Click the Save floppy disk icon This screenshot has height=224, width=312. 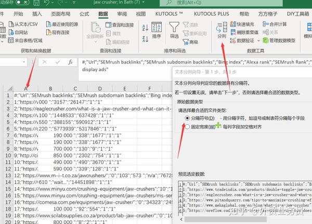point(36,3)
